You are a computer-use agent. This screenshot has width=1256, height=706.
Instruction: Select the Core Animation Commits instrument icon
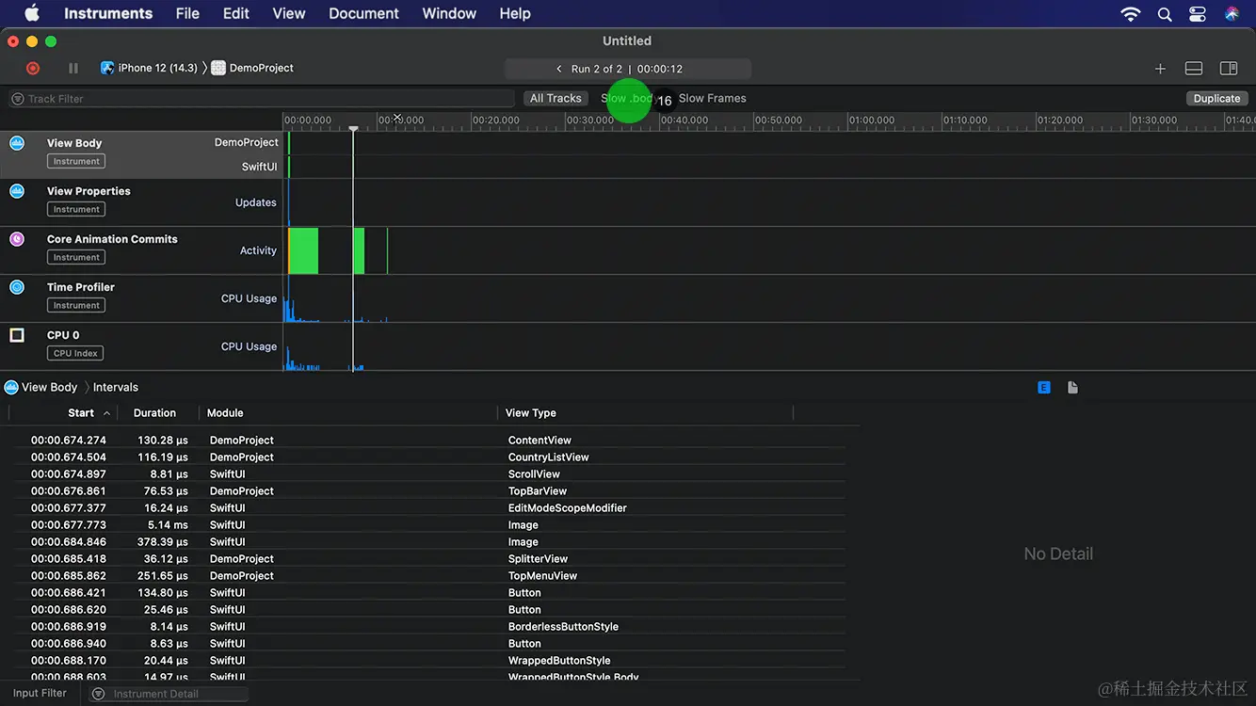click(x=17, y=239)
